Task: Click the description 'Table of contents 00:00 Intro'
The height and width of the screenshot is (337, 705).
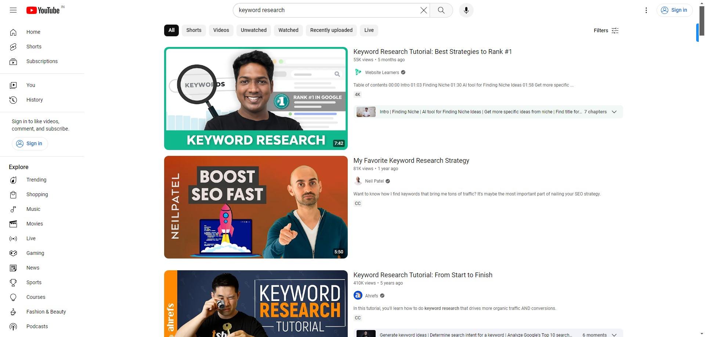Action: tap(463, 85)
